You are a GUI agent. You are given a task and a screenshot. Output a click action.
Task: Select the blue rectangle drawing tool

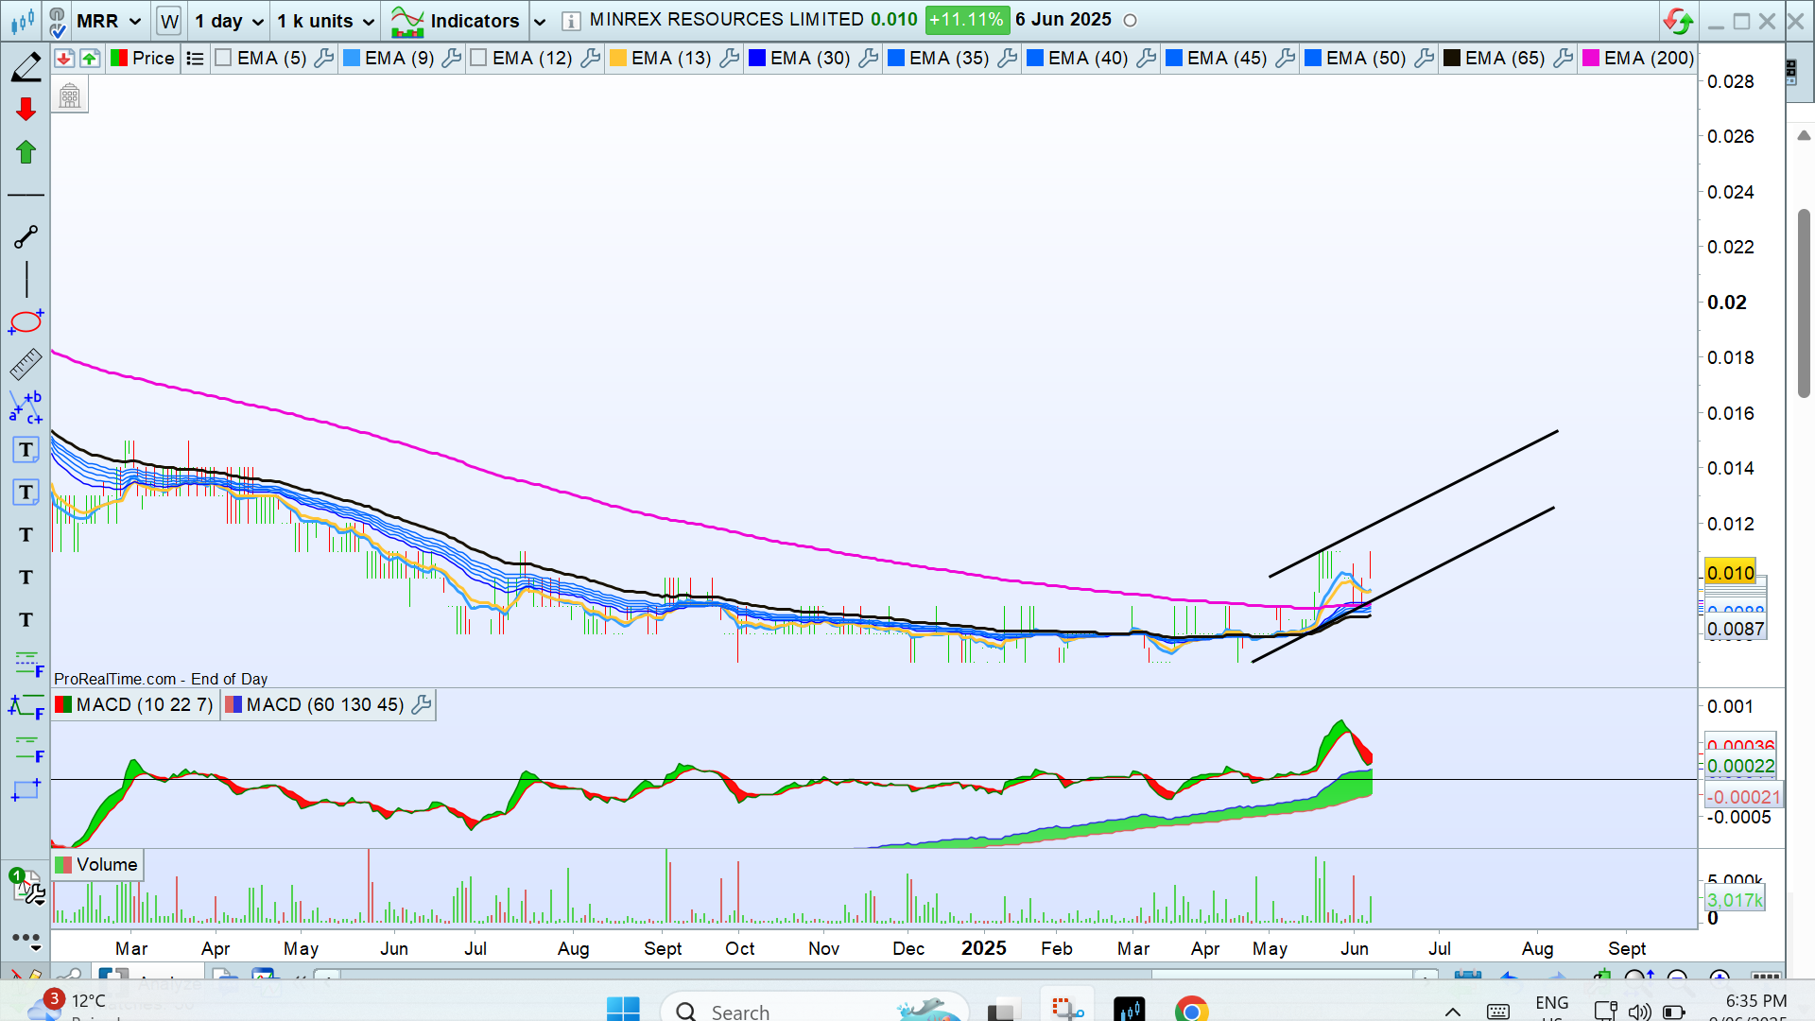[26, 790]
